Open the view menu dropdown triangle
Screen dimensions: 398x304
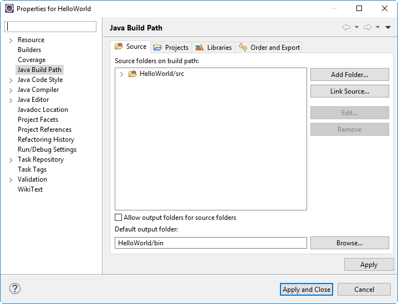pyautogui.click(x=388, y=27)
